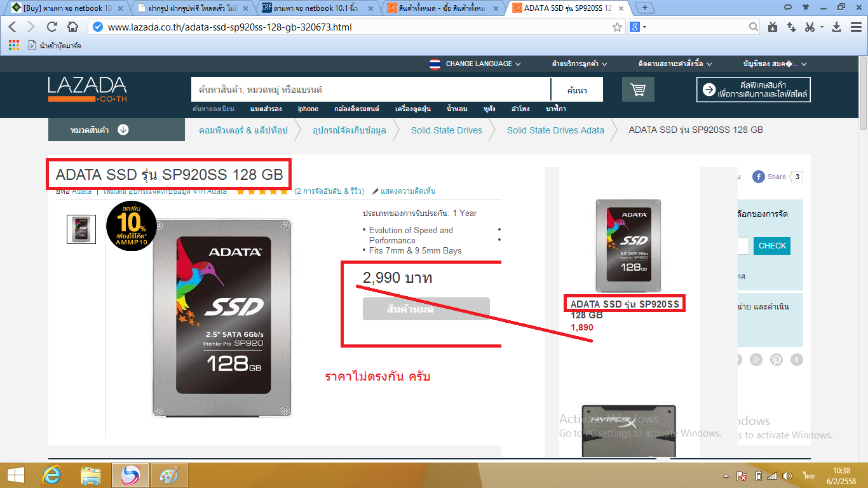
Task: Switch to the ฝากรูป ฝากรูปฟรี tab
Action: click(x=192, y=8)
